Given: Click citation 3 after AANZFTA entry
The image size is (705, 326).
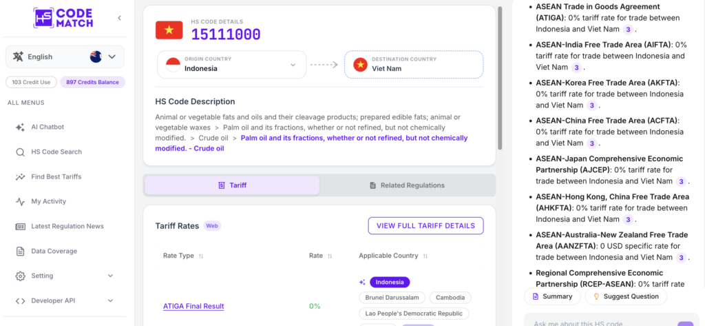Looking at the screenshot, I should [x=681, y=258].
